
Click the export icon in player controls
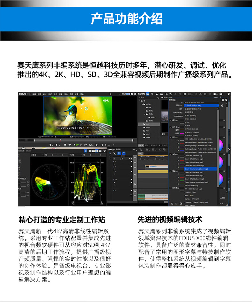(113, 145)
